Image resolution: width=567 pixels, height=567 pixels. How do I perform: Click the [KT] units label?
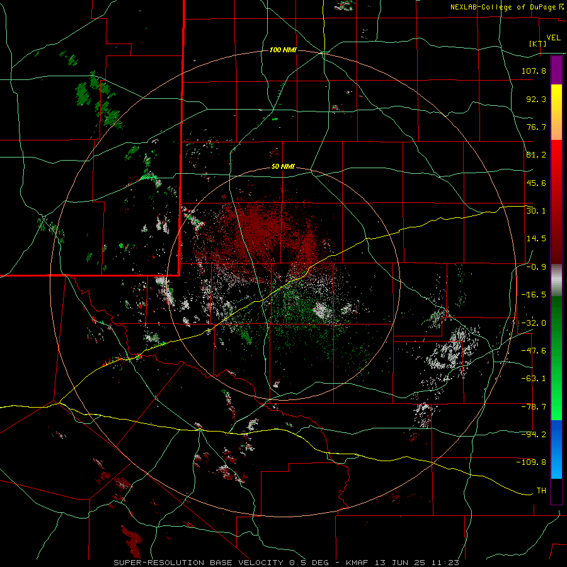pos(538,43)
